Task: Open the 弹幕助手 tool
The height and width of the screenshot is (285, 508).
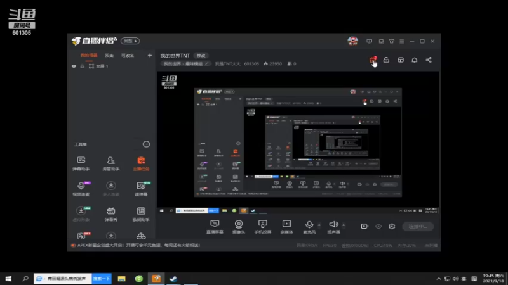Action: 81,163
